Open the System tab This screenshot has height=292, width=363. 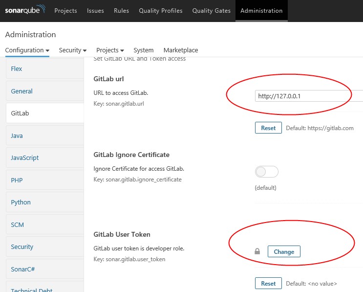pyautogui.click(x=144, y=50)
